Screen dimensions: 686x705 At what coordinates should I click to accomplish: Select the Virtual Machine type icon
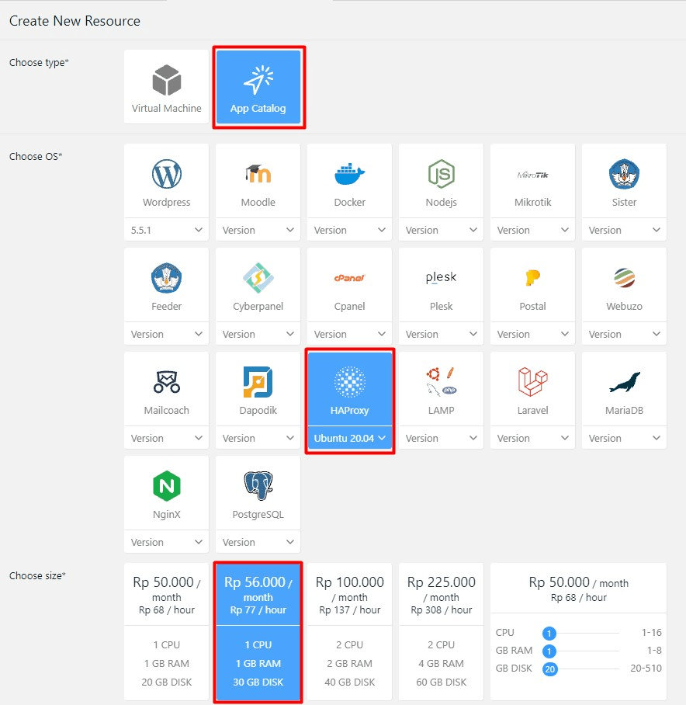coord(166,81)
